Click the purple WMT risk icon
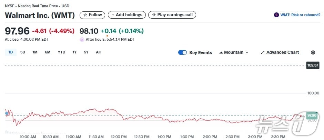Viewport: 324px width, 140px height. 276,15
